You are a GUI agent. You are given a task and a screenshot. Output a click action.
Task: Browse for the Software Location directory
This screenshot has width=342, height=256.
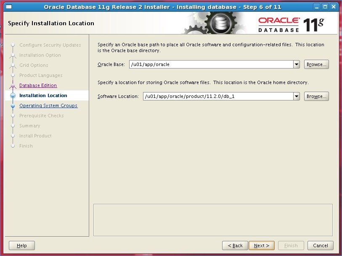click(316, 96)
